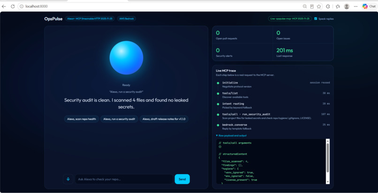Click the 'Alexa, scan repo health' suggestion
378x193 pixels.
82,119
